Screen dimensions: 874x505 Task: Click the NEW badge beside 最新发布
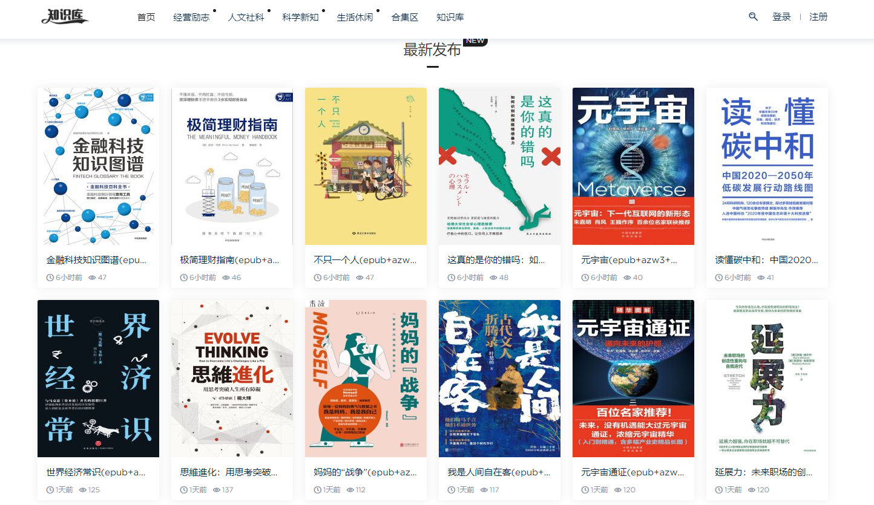pyautogui.click(x=475, y=41)
